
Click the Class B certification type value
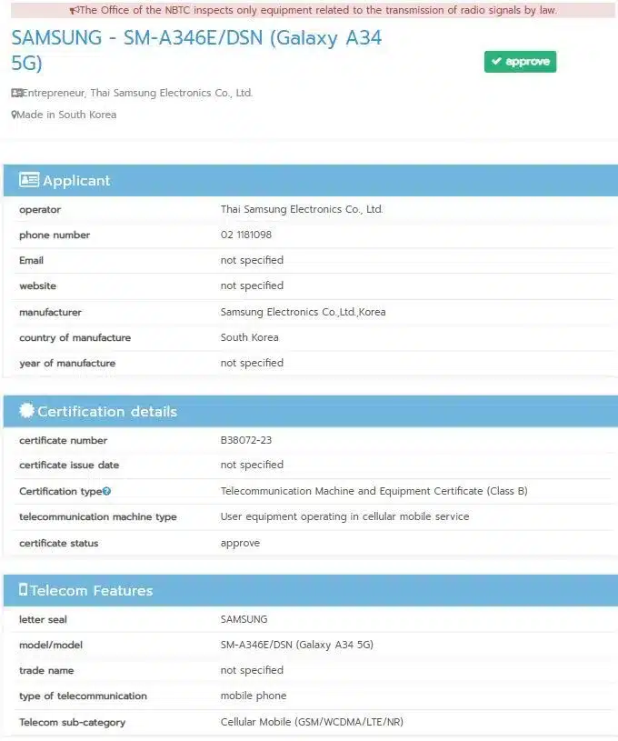click(374, 491)
